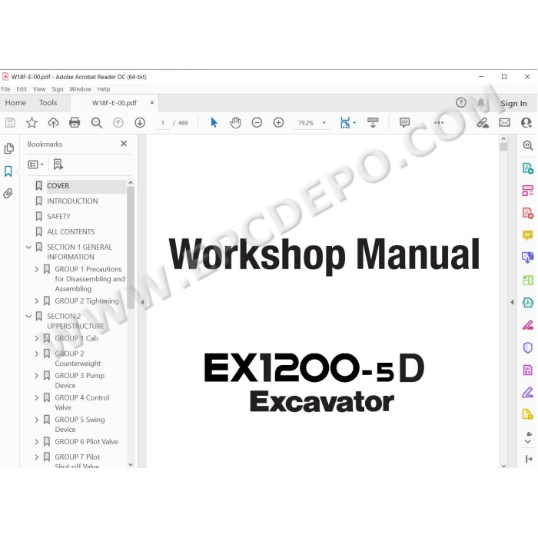Open the yellow Comment tool in right pane
538x538 pixels.
click(528, 235)
